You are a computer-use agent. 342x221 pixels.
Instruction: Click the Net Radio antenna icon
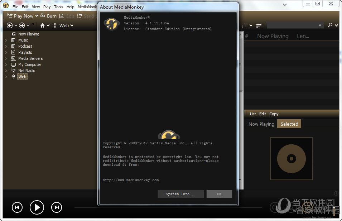click(x=14, y=70)
